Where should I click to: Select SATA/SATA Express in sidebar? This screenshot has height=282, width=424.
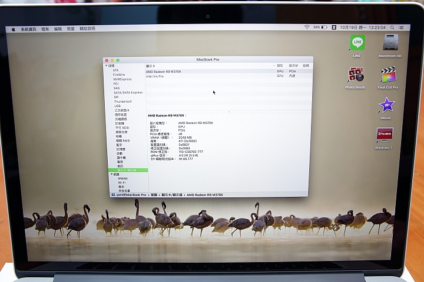coord(128,93)
